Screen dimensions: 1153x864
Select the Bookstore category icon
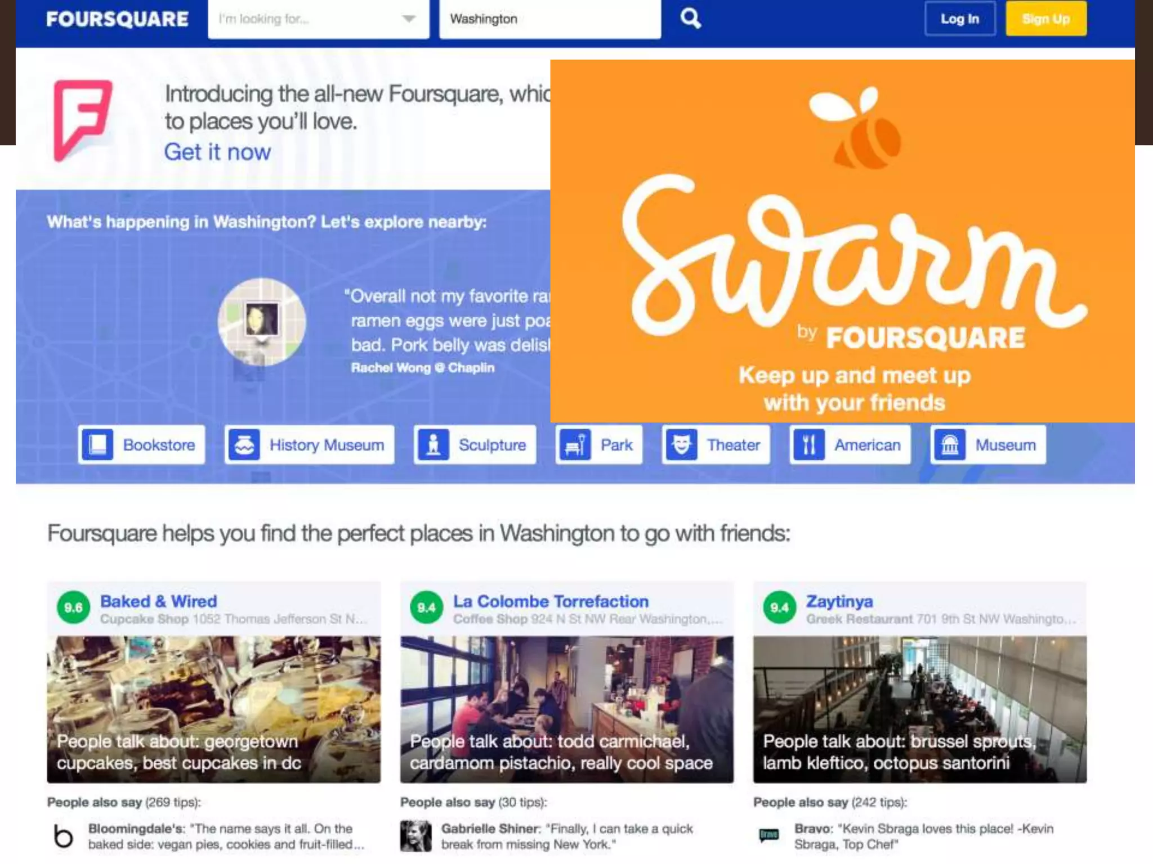coord(98,445)
